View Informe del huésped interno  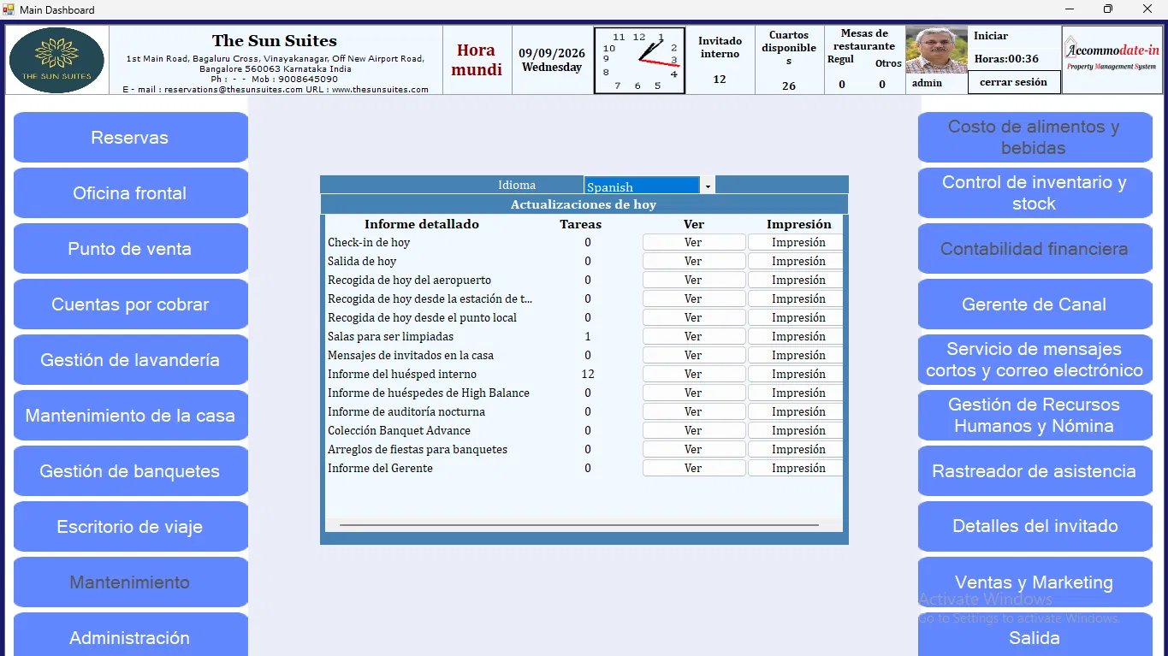(694, 374)
